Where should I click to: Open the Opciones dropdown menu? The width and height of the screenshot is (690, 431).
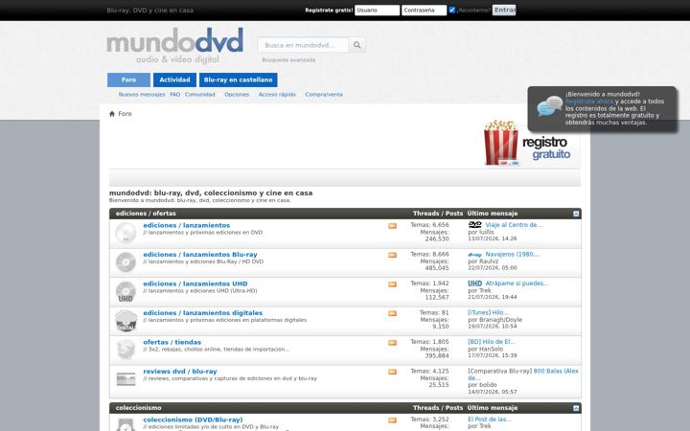coord(237,95)
